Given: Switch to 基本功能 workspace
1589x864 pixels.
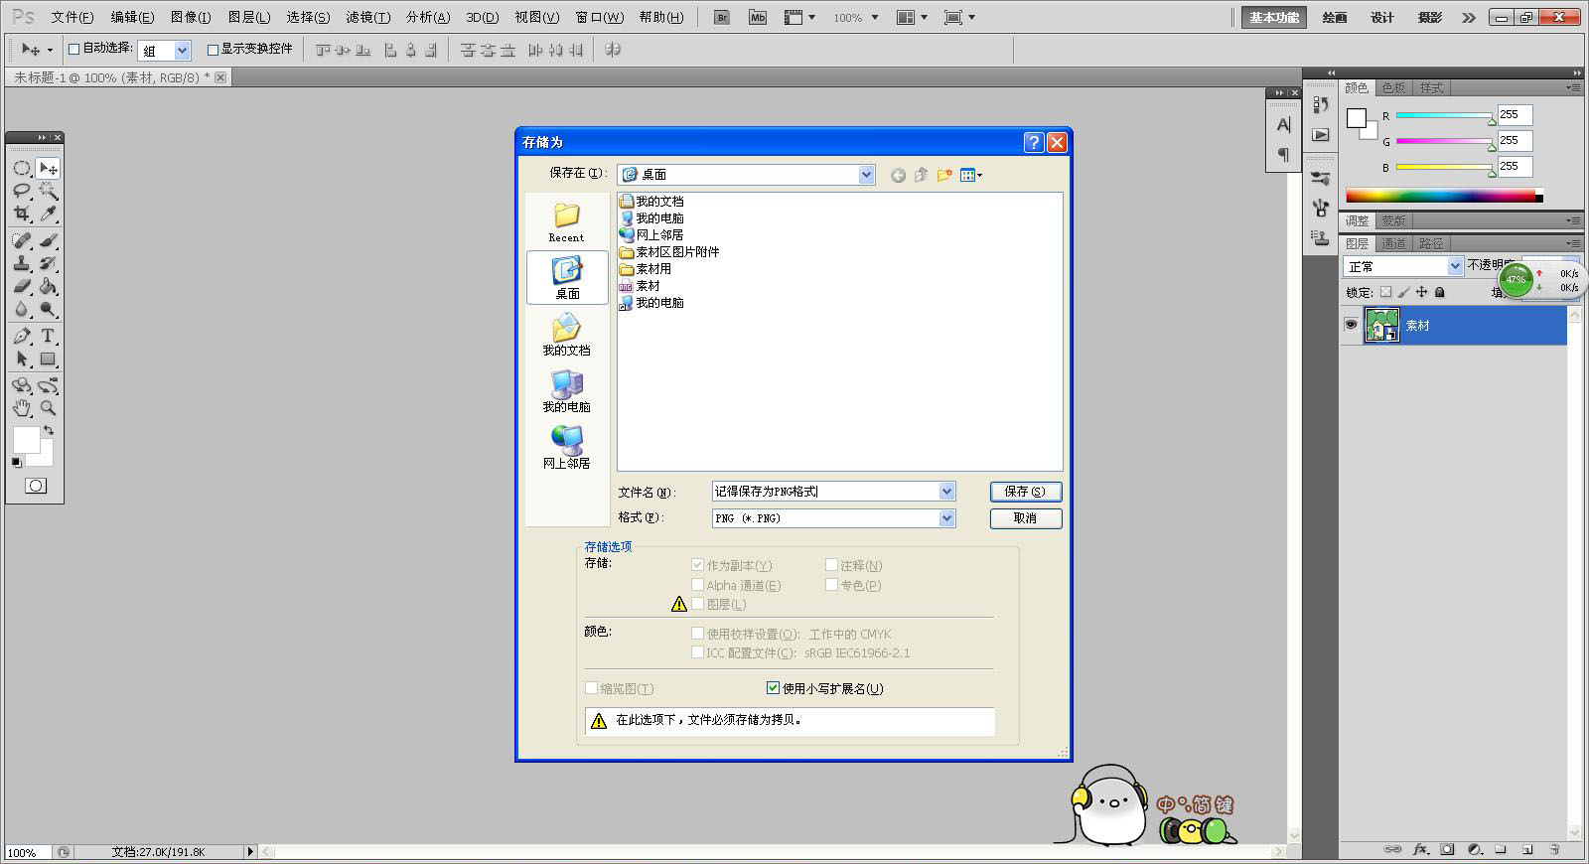Looking at the screenshot, I should tap(1274, 17).
